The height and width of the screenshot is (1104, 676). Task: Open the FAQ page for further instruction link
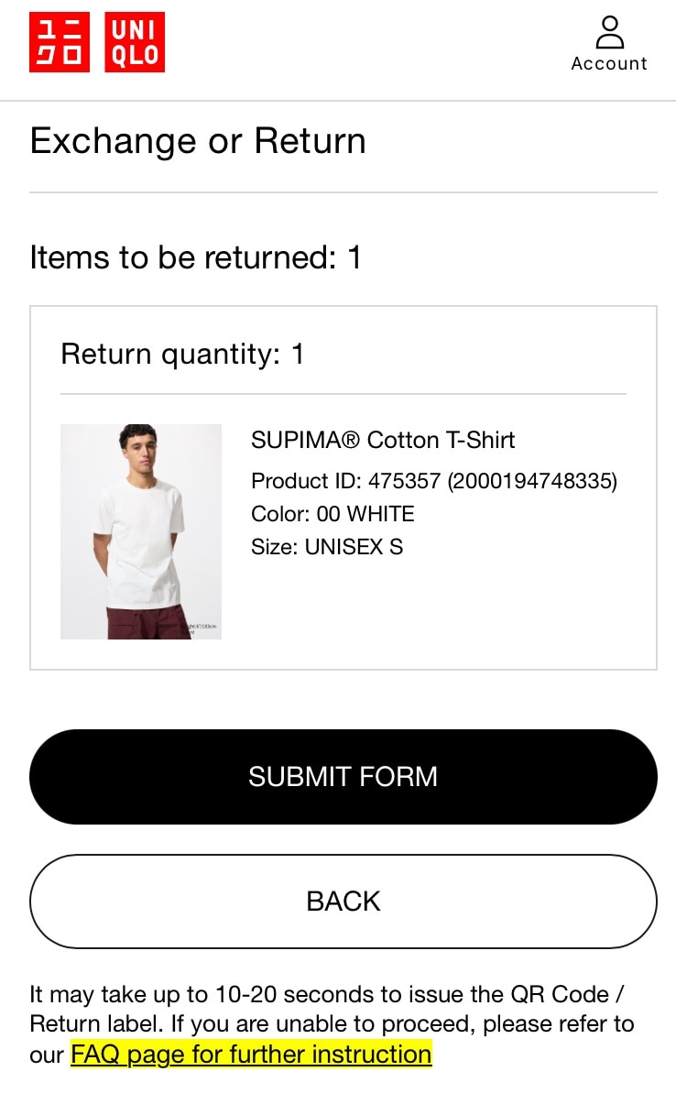click(x=251, y=1054)
